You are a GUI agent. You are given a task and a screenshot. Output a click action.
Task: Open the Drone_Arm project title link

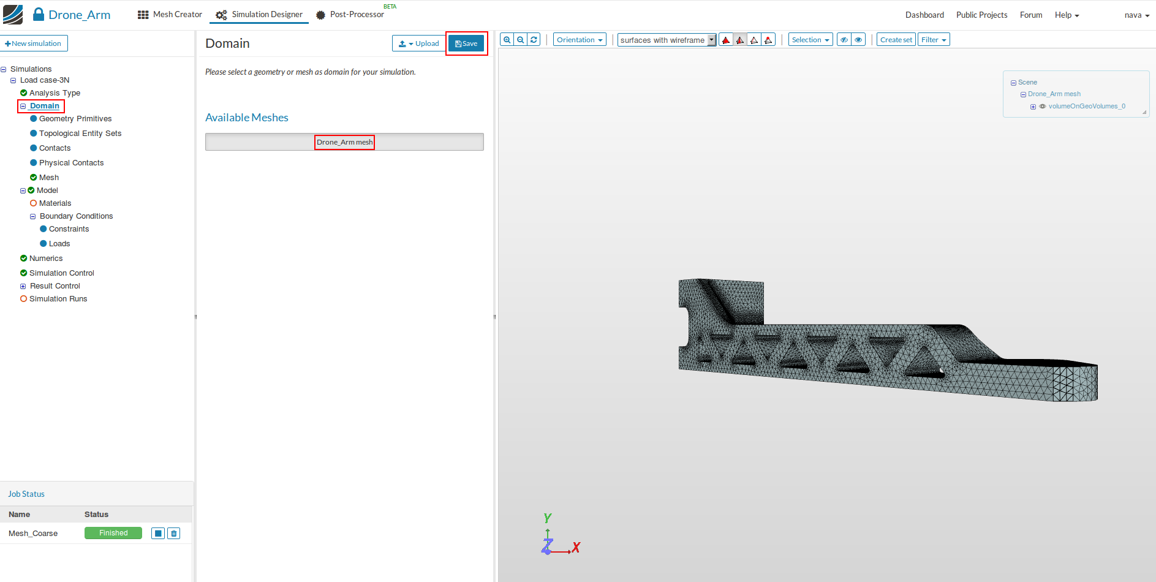(79, 15)
